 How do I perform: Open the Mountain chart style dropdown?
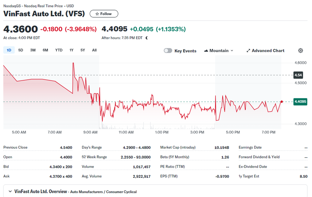(x=218, y=51)
